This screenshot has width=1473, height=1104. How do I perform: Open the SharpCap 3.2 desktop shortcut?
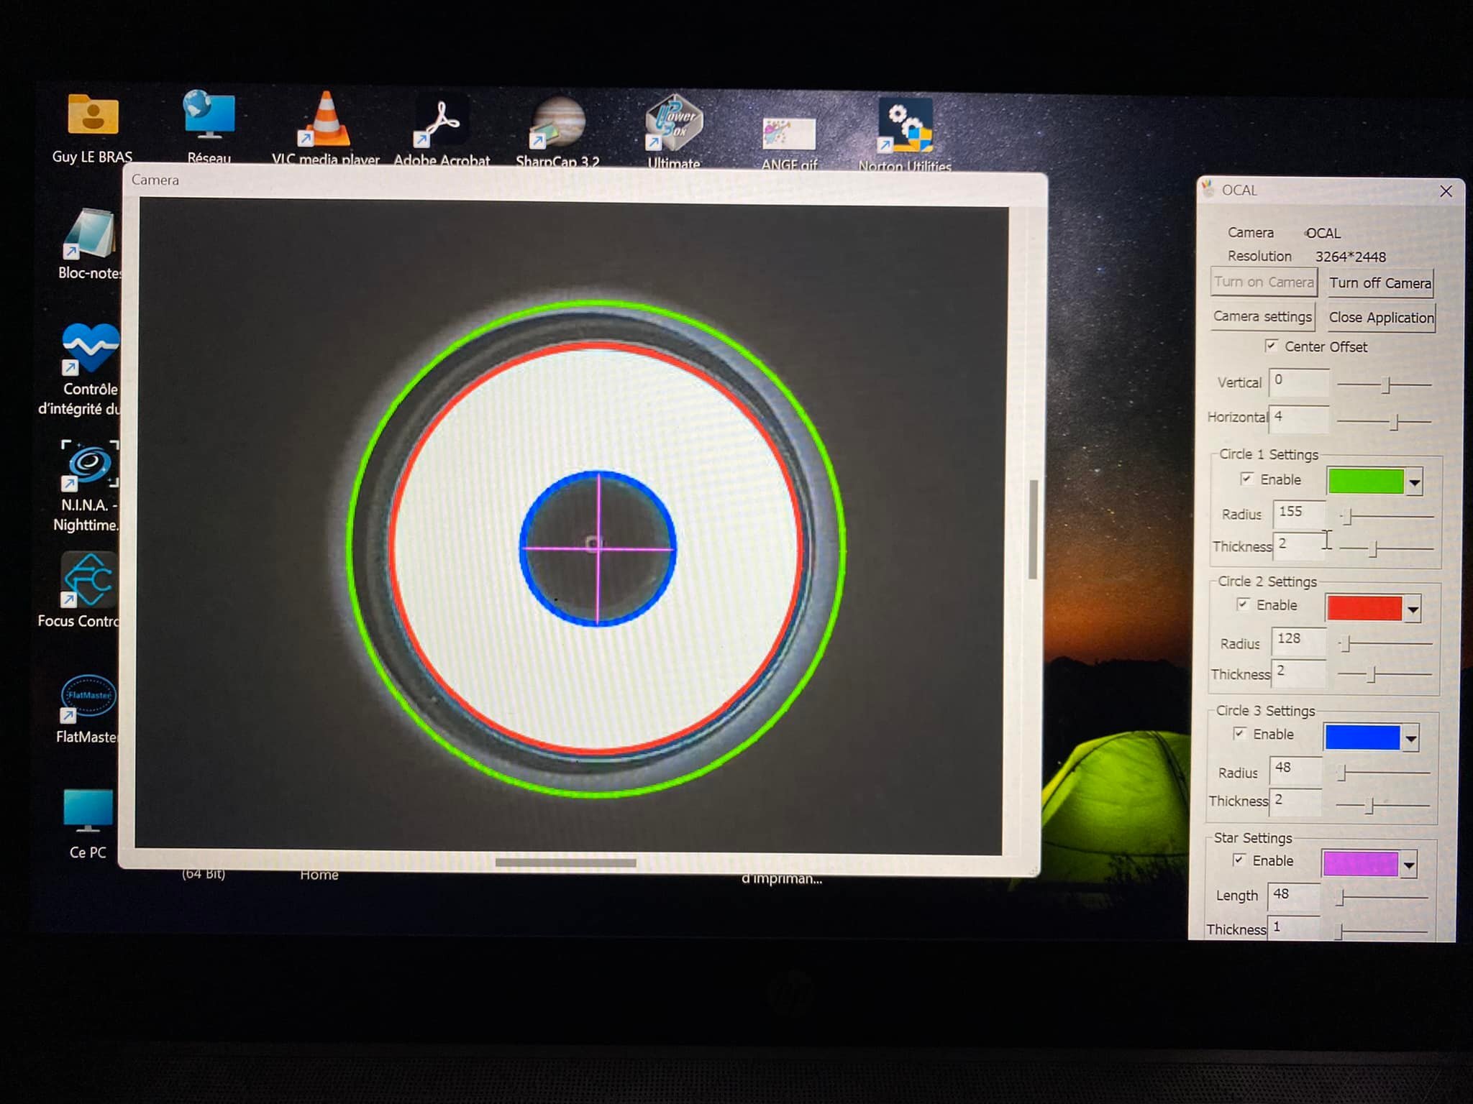tap(557, 124)
